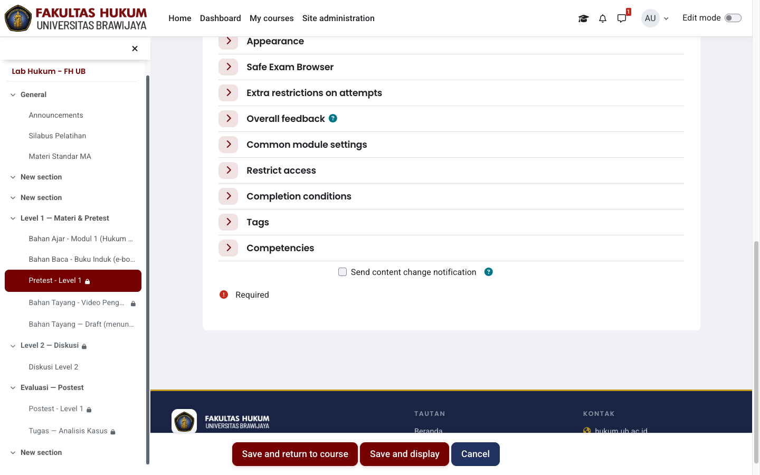The height and width of the screenshot is (475, 760).
Task: Go to Home in top navigation
Action: (180, 18)
